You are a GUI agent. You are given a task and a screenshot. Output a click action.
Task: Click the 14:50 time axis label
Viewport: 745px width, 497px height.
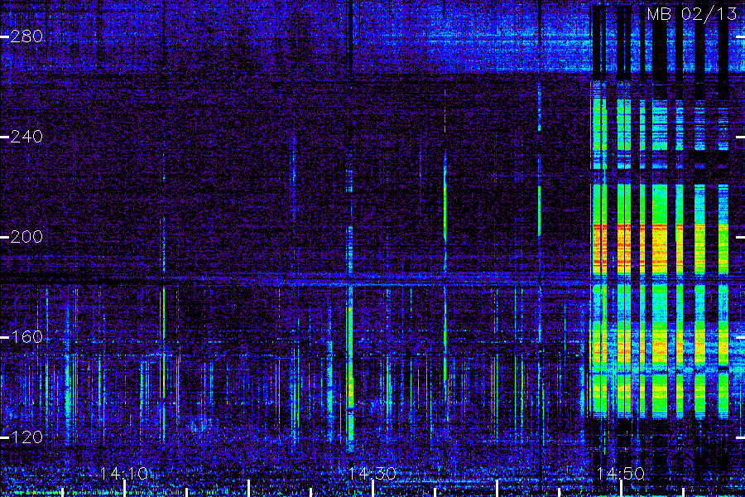tap(620, 473)
